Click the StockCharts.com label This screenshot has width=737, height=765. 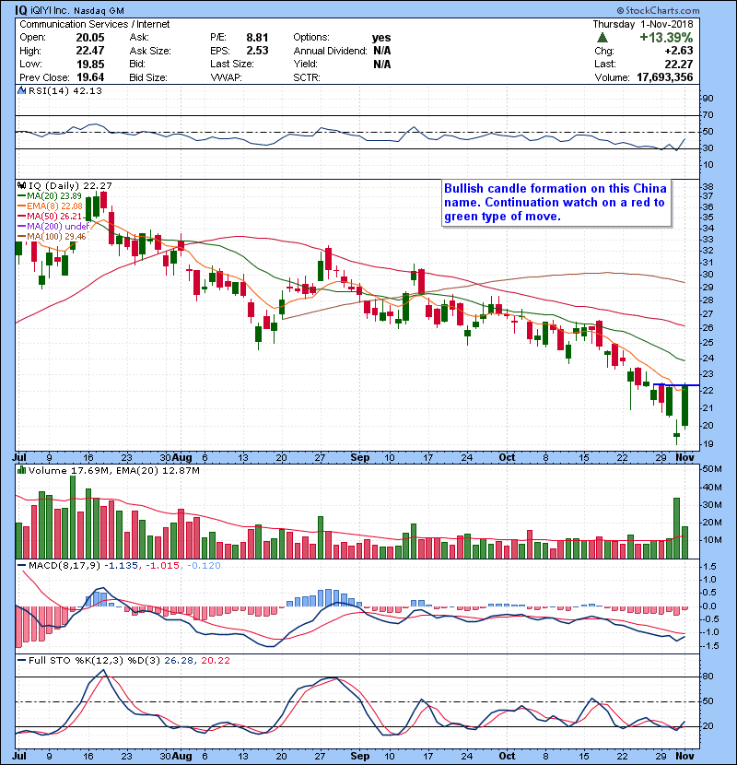point(659,10)
